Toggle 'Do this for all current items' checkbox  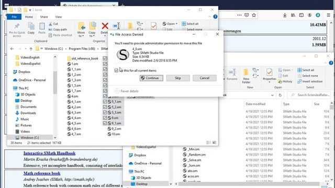coord(116,70)
